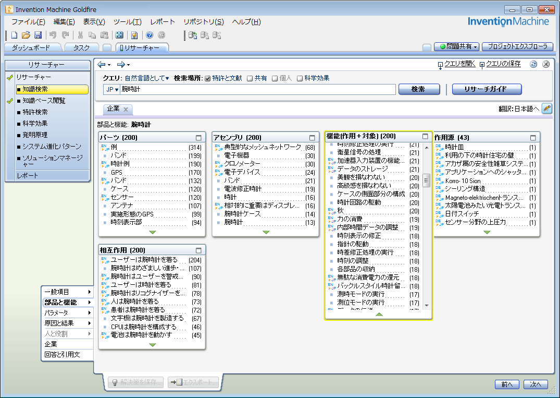Click the 検索 button
Image resolution: width=560 pixels, height=398 pixels.
(419, 89)
